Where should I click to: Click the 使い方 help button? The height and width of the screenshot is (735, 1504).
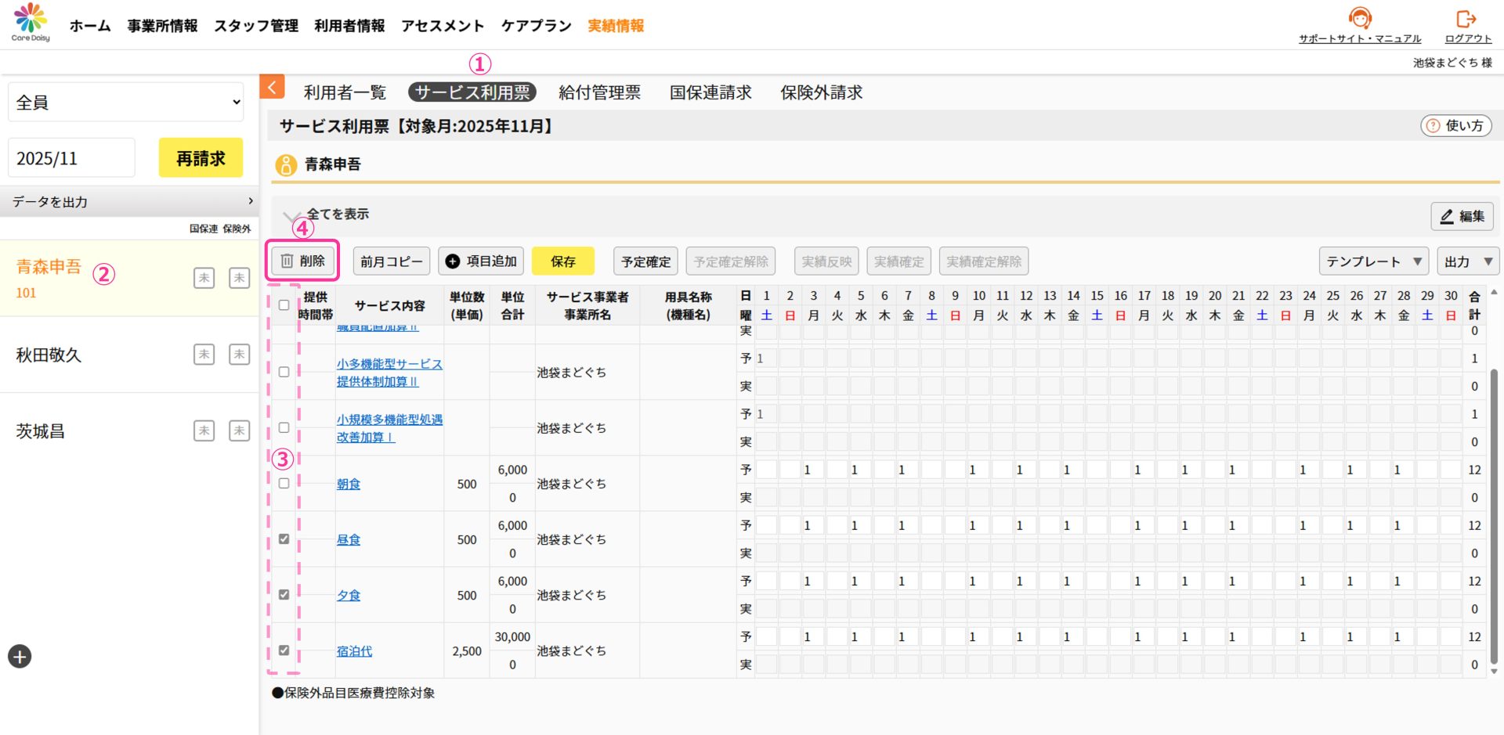click(x=1455, y=126)
